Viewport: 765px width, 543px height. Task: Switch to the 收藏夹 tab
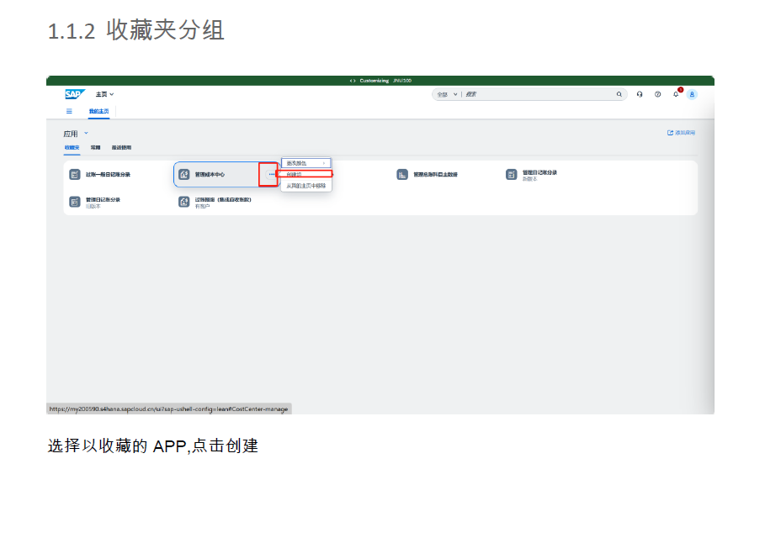(72, 148)
